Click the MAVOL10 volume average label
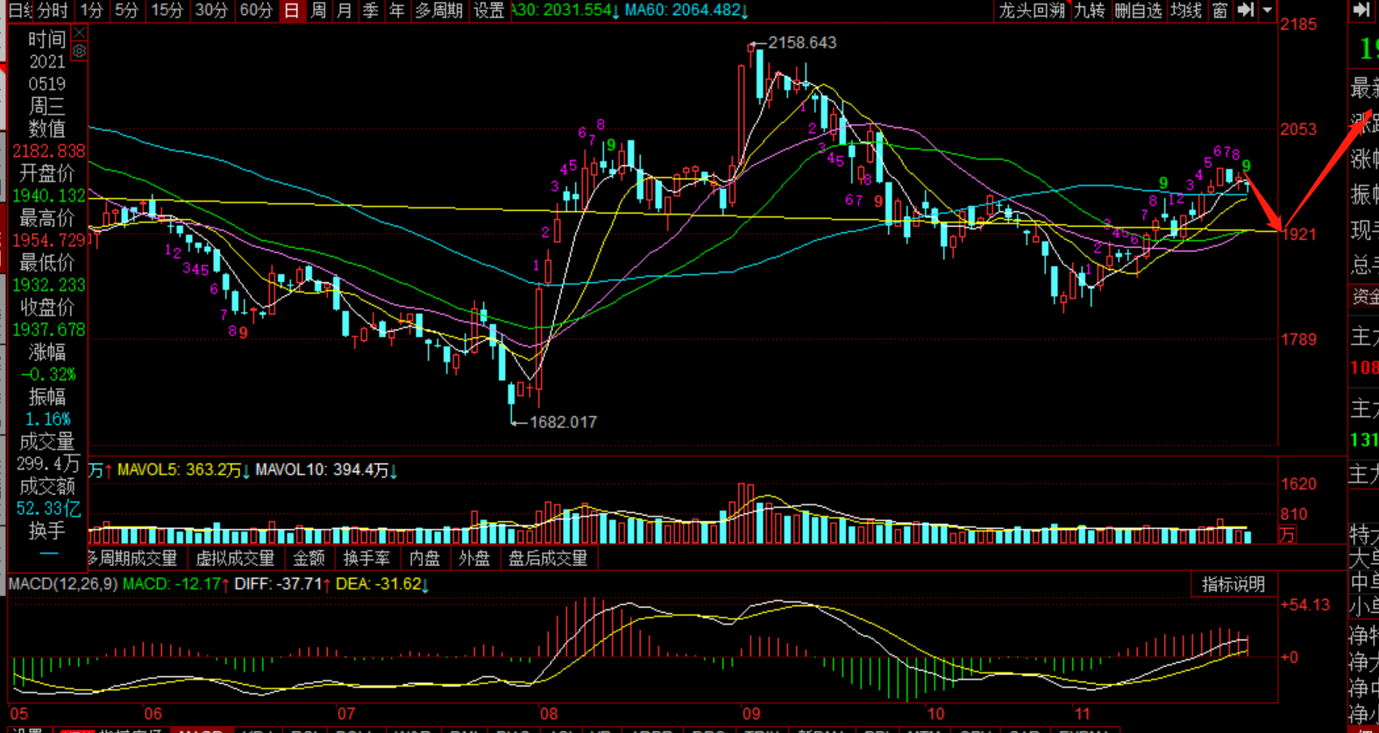The image size is (1379, 733). pyautogui.click(x=326, y=470)
